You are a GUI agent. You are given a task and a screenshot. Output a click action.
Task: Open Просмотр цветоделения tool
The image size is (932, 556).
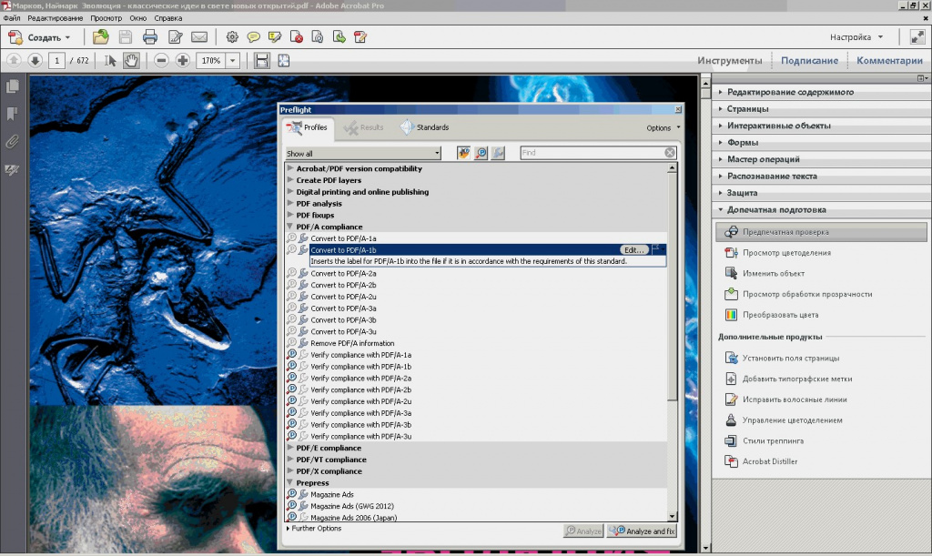786,253
